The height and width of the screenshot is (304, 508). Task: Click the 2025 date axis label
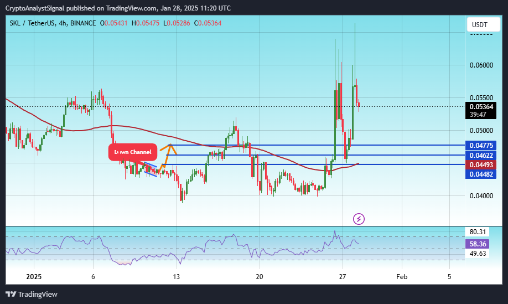(34, 277)
